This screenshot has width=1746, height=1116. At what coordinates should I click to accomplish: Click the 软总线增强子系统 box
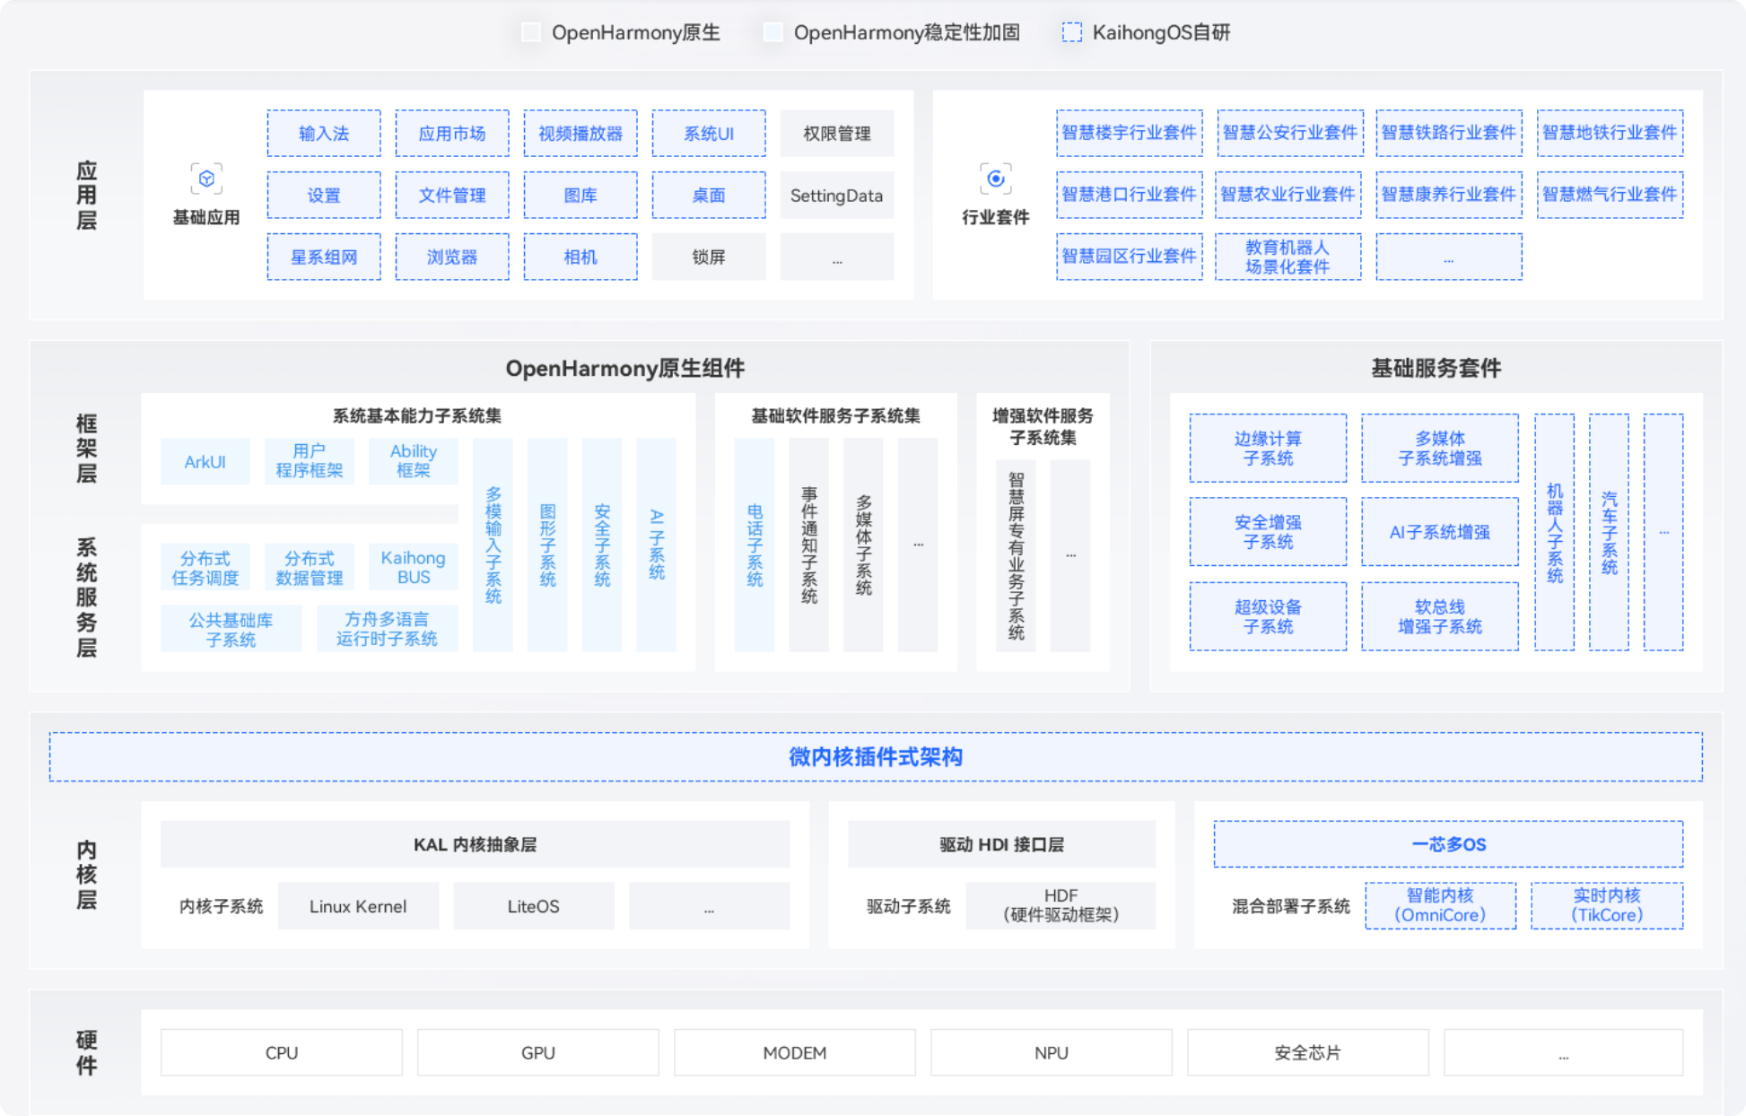(1440, 616)
